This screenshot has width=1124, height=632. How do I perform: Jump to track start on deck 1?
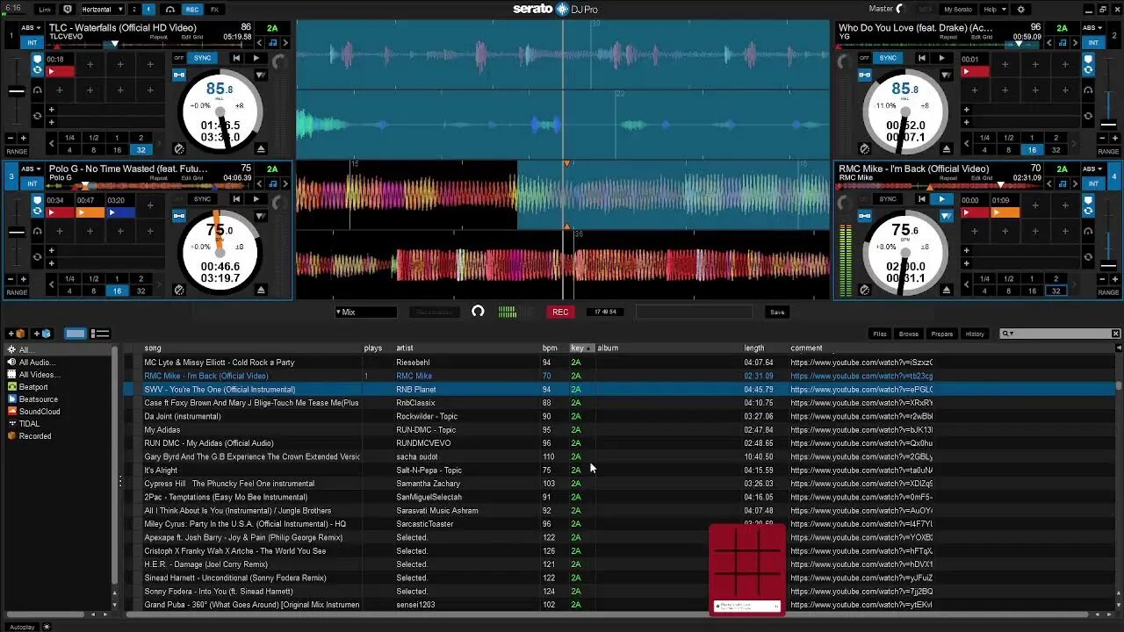[x=236, y=58]
